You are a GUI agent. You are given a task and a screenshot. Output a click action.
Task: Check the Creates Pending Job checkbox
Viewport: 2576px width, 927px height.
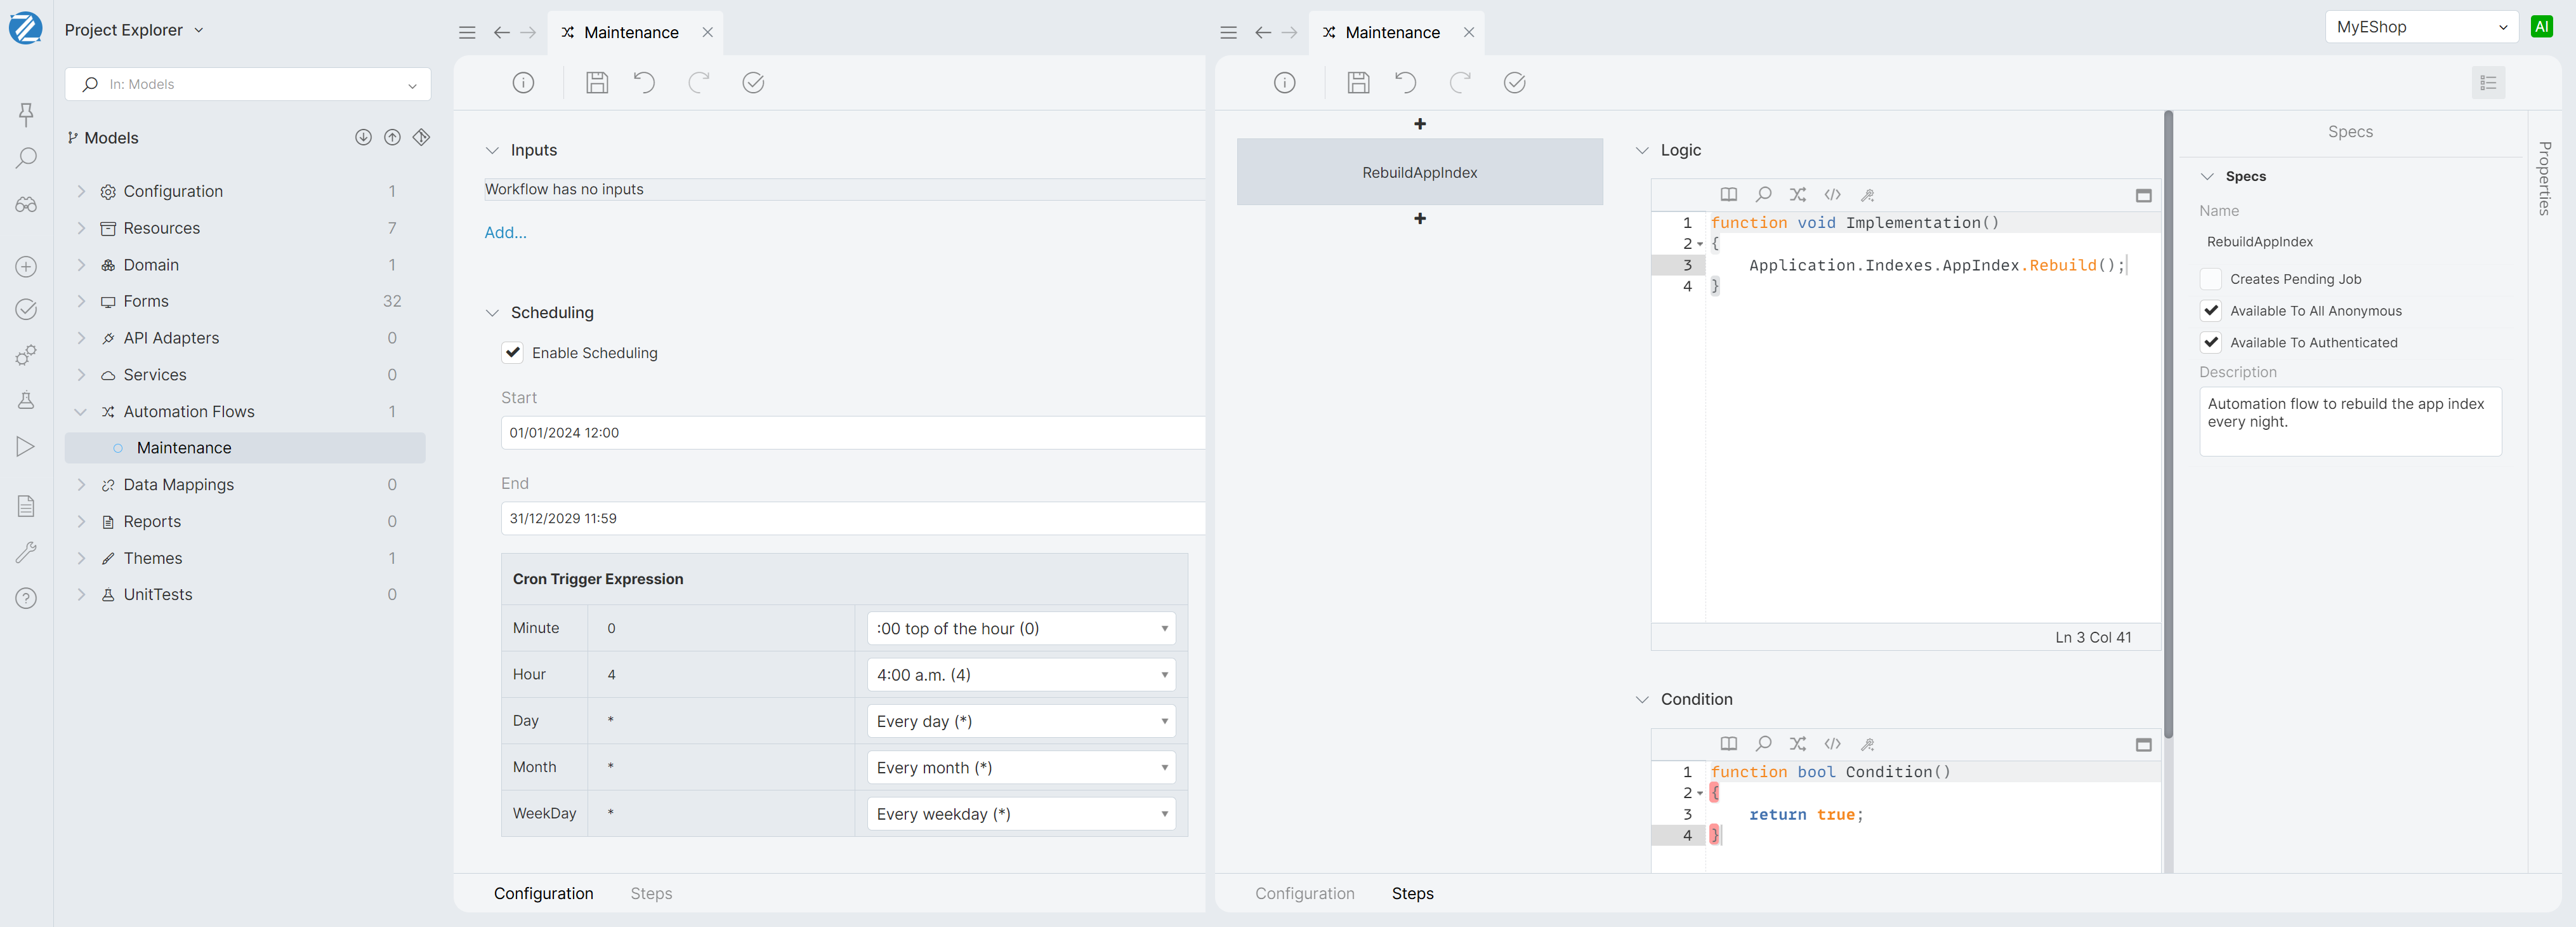[2211, 279]
